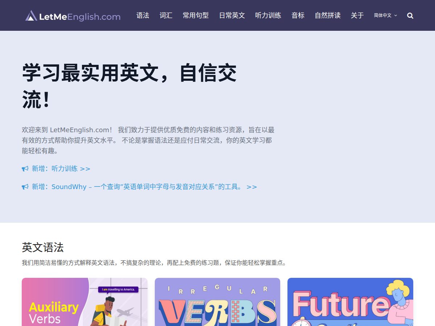Open the Auxiliary Verbs grammar card
435x326 pixels.
84,302
